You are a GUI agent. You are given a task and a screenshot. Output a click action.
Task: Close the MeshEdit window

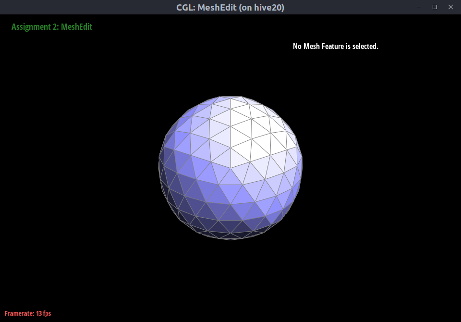(x=450, y=7)
